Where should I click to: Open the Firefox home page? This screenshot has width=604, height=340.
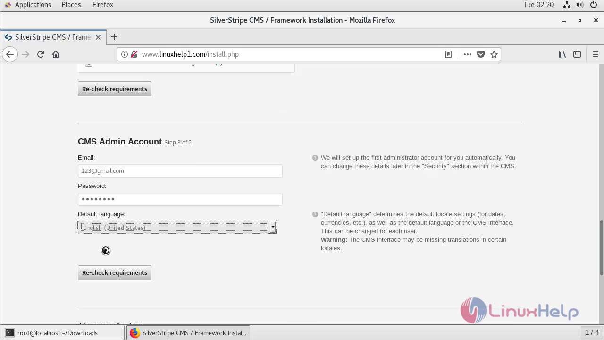pyautogui.click(x=56, y=54)
